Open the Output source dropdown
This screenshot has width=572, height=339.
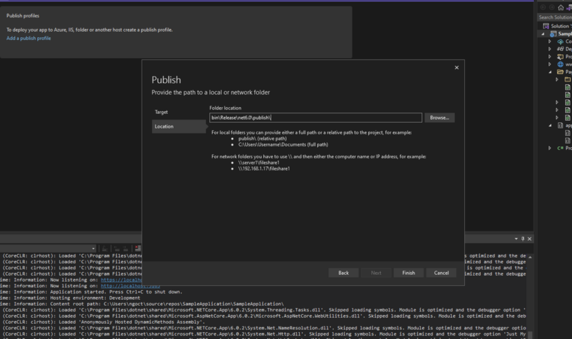tap(93, 249)
